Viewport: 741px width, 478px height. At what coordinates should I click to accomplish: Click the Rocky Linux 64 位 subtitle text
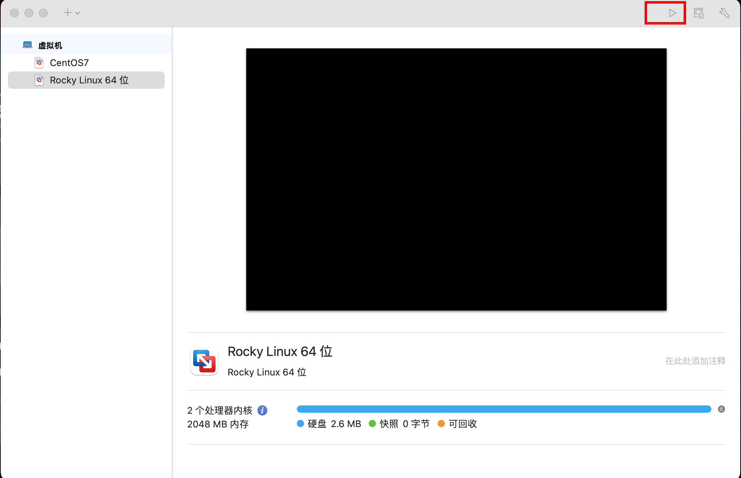click(x=267, y=372)
